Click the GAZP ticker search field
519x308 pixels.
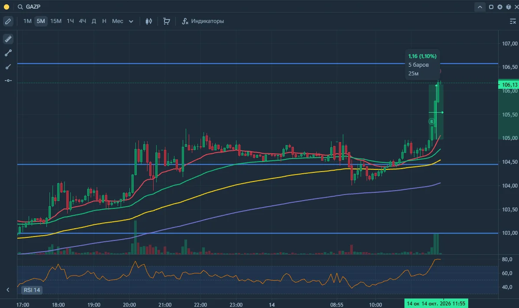coord(33,6)
